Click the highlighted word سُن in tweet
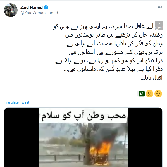The height and width of the screenshot is (167, 167). pyautogui.click(x=159, y=26)
